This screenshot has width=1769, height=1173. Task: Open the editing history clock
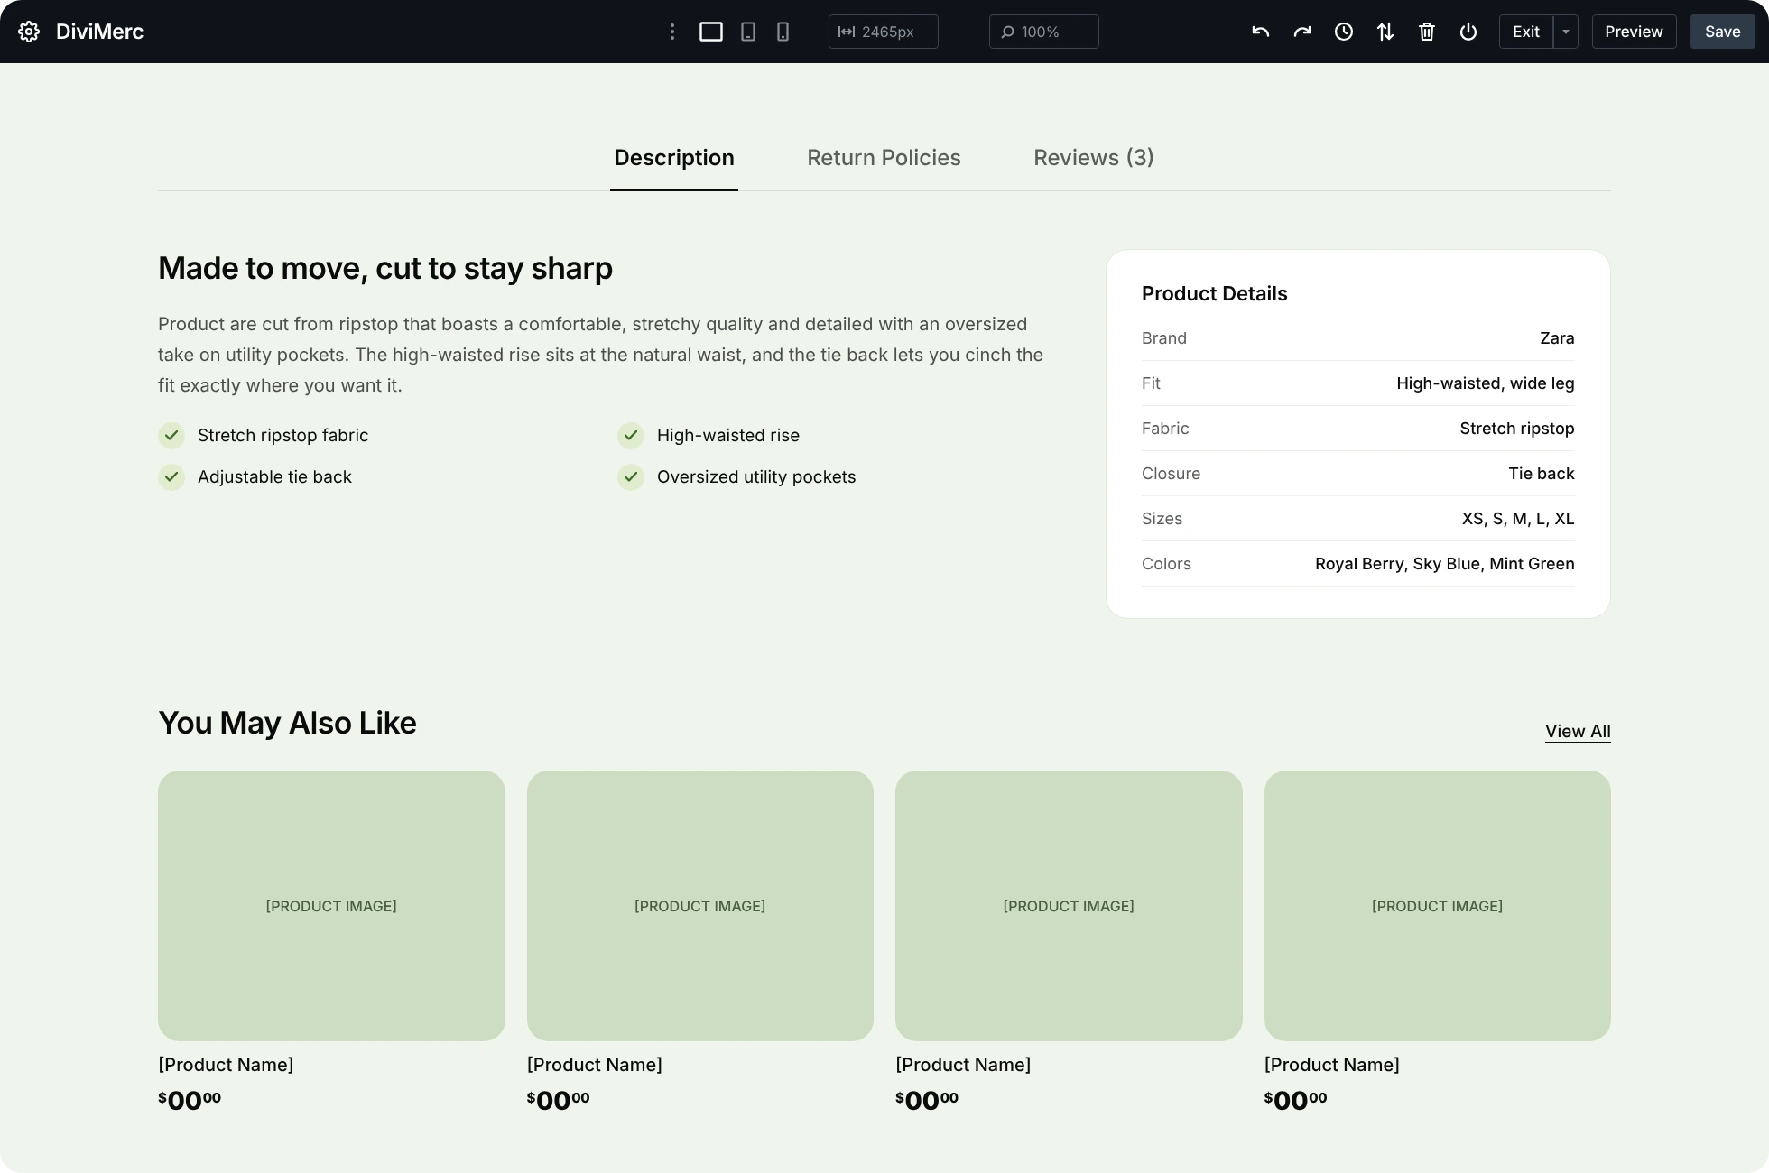click(x=1344, y=32)
